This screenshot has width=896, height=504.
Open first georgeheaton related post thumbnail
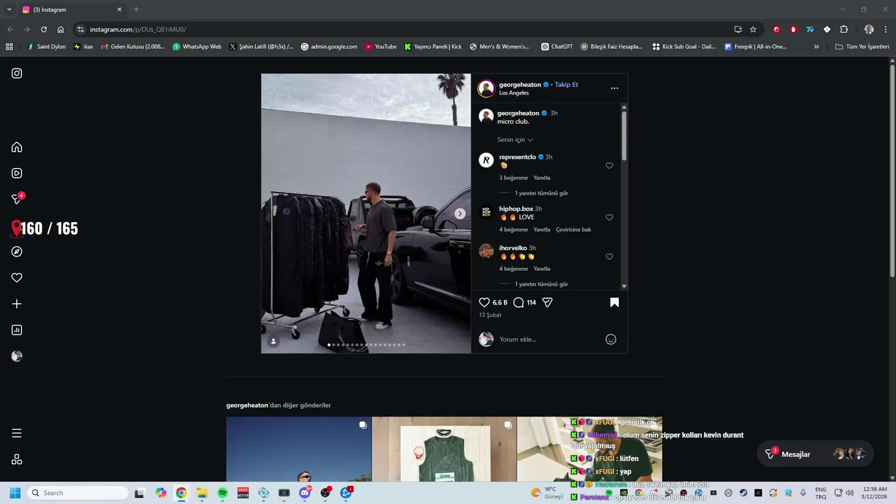point(299,449)
